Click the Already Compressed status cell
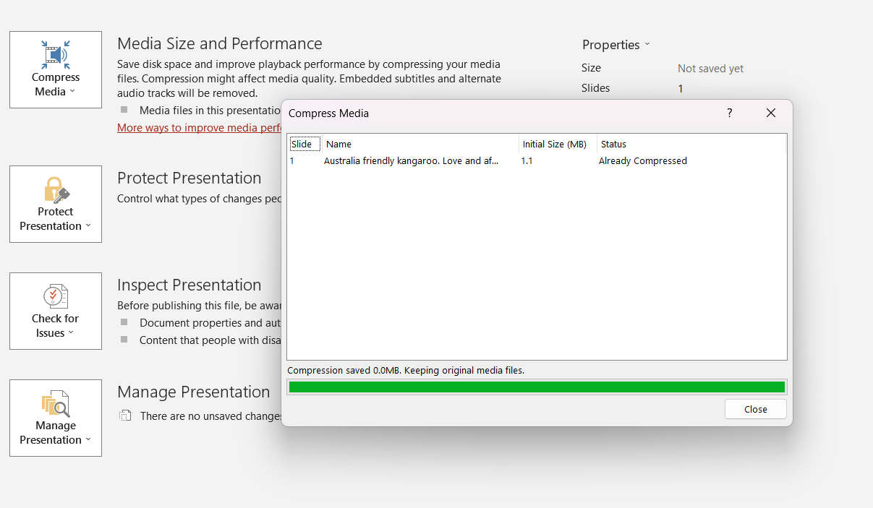The width and height of the screenshot is (873, 508). tap(643, 161)
